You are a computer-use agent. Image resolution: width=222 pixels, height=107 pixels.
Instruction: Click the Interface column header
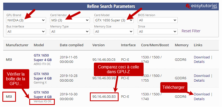(x=128, y=45)
